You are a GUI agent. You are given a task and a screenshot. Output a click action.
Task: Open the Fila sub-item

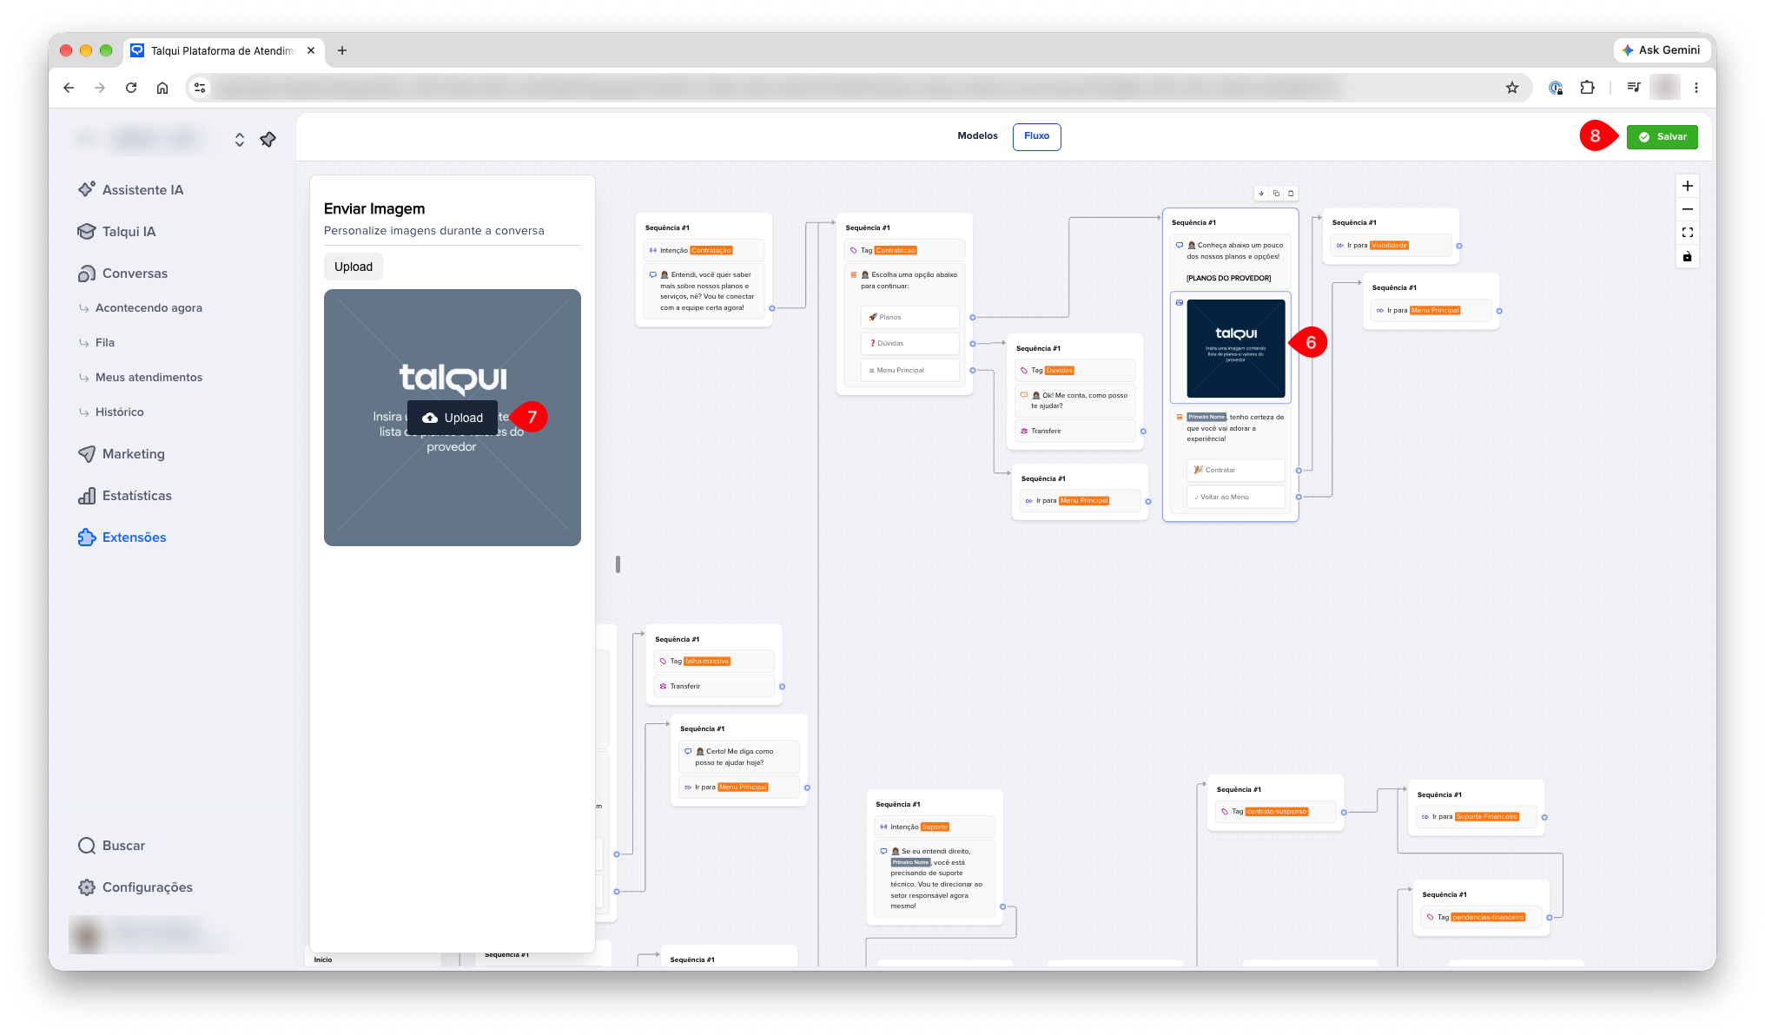click(105, 342)
